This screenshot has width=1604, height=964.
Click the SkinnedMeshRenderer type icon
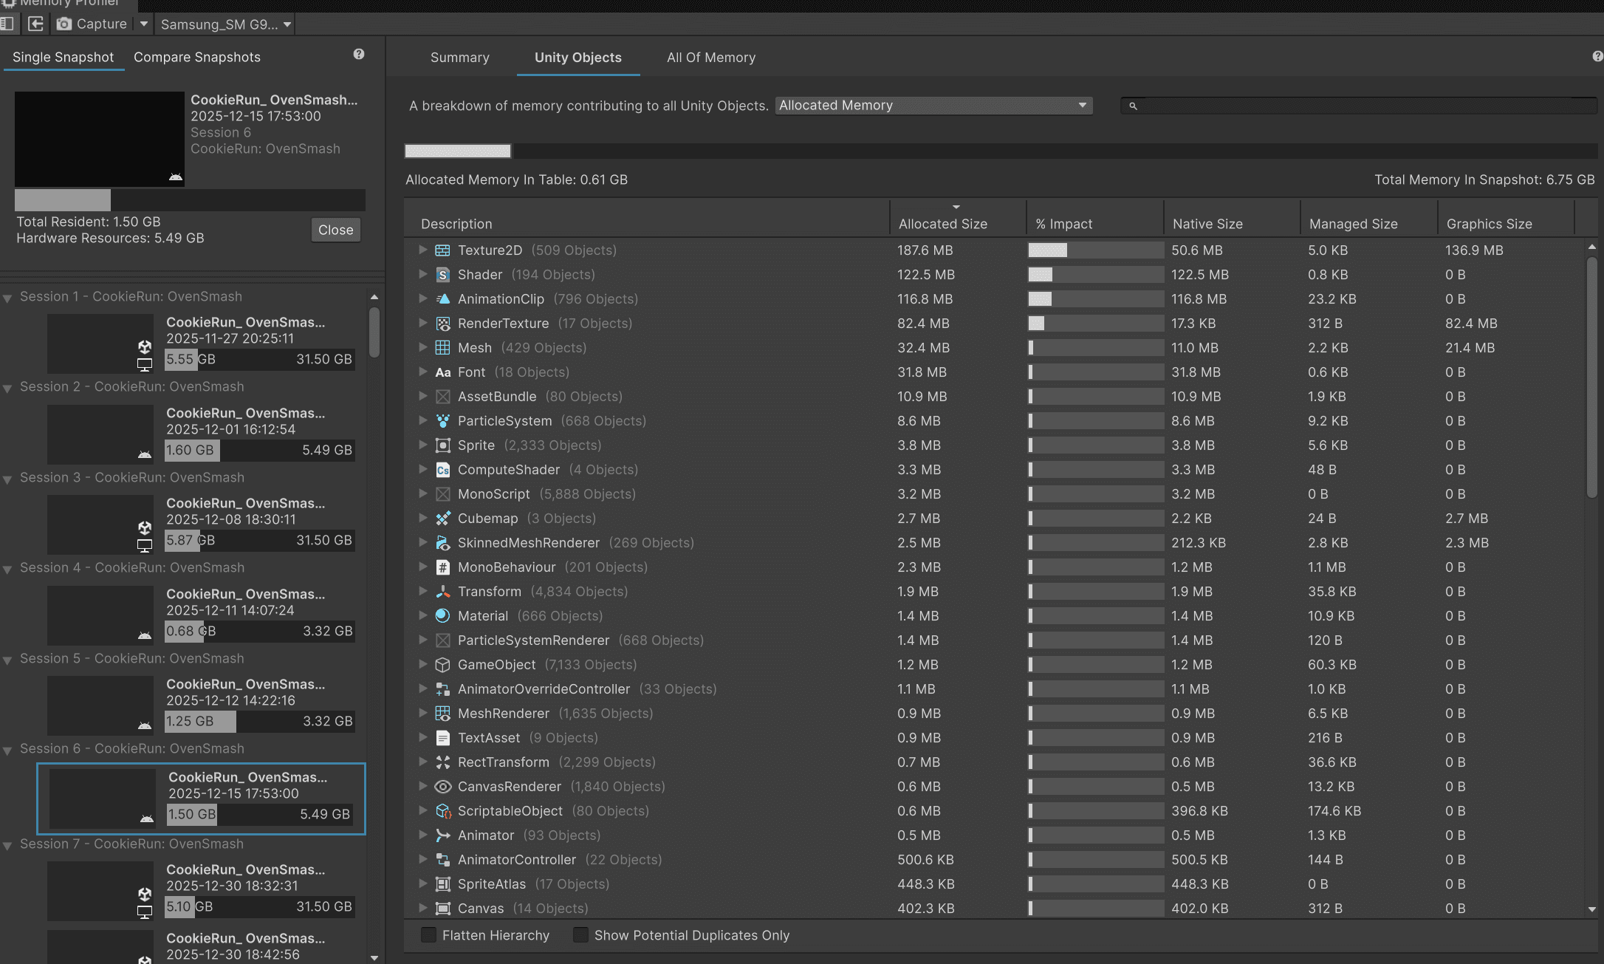point(442,543)
